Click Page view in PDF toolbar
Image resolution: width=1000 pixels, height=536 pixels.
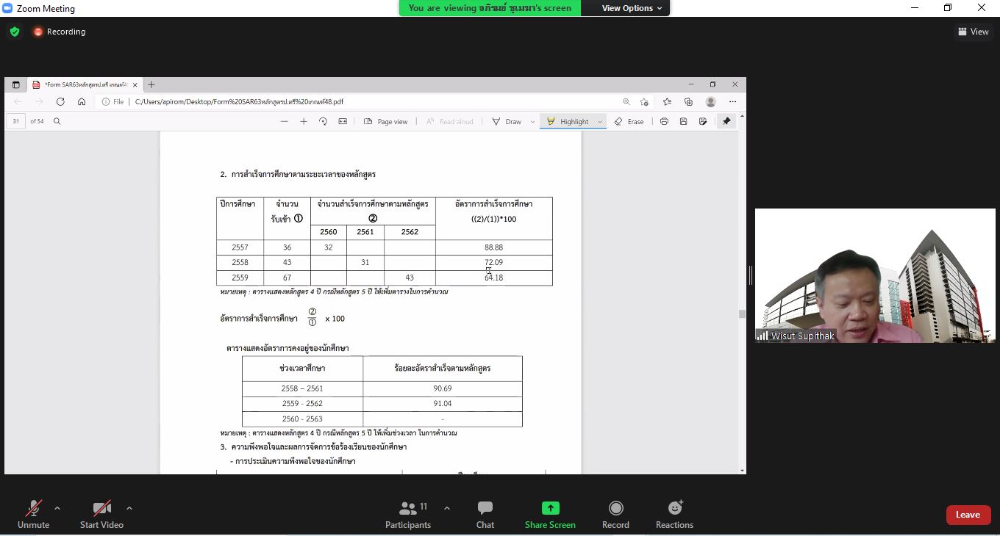point(386,121)
